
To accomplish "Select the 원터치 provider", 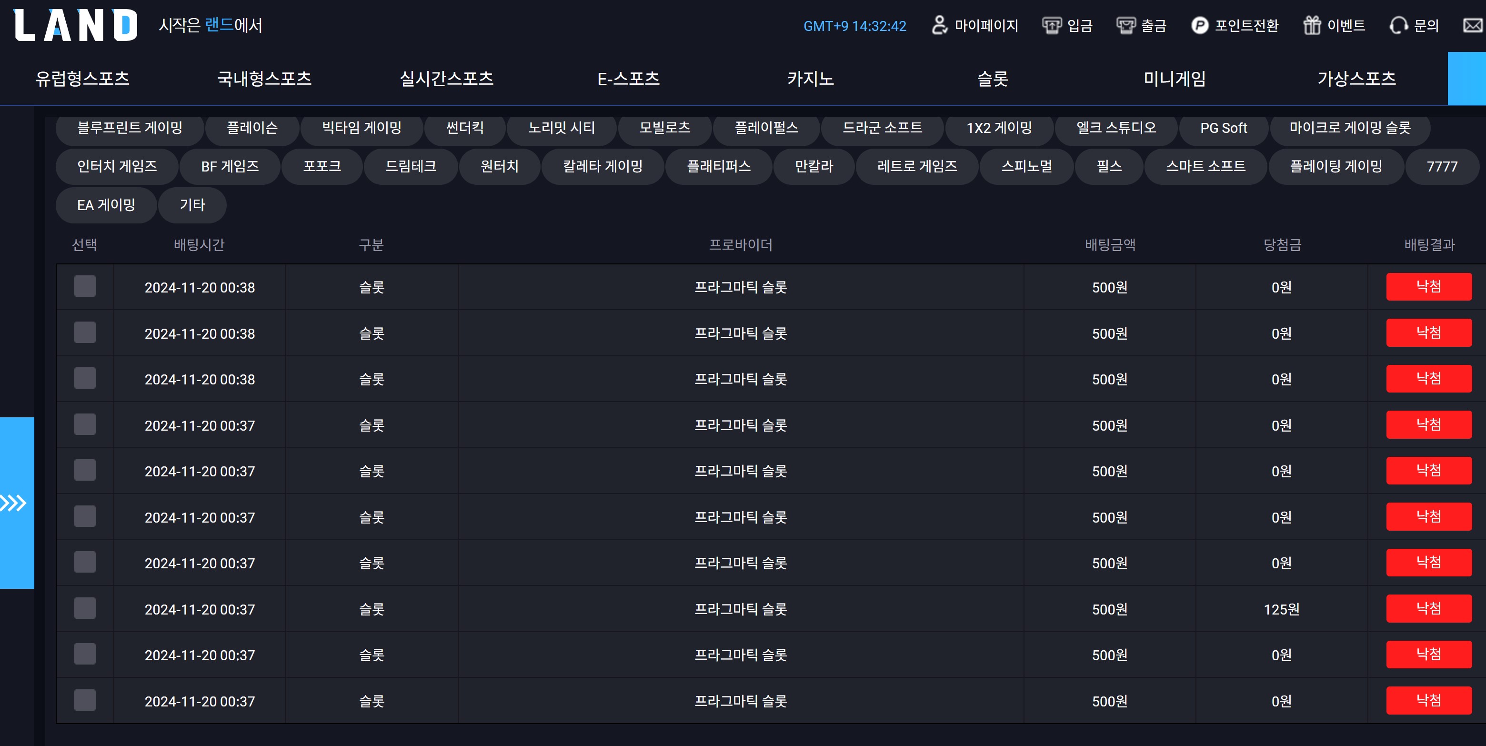I will [500, 167].
